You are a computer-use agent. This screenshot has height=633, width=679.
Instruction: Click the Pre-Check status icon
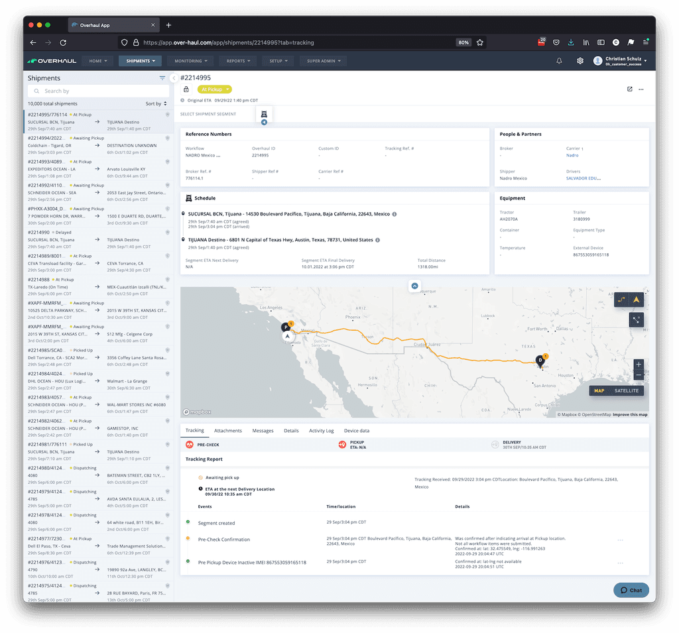point(189,445)
